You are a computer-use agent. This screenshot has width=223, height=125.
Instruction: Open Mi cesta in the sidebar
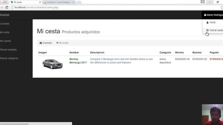[x=5, y=32]
